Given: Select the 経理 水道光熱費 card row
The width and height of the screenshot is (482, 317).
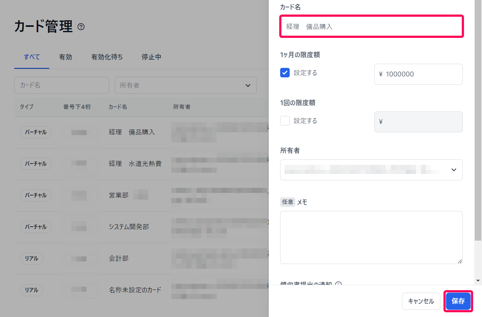Looking at the screenshot, I should coord(142,164).
